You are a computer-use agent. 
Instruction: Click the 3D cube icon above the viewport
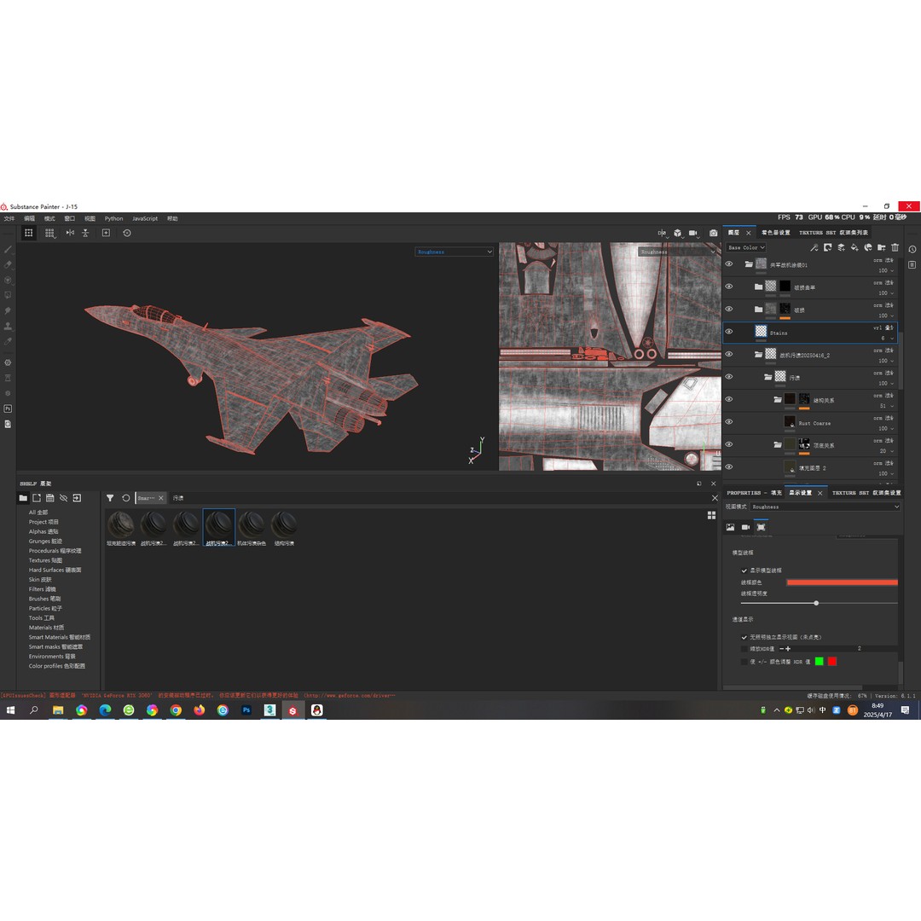(678, 233)
